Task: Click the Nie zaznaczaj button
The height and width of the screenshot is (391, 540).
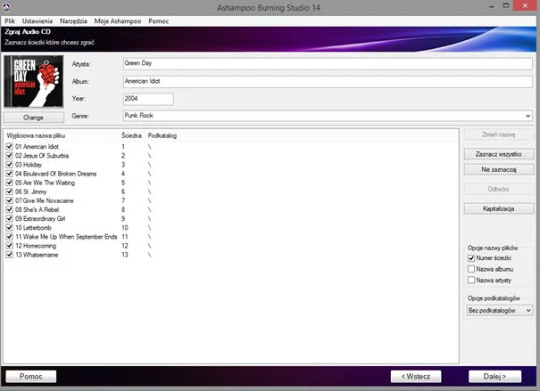Action: click(x=499, y=168)
